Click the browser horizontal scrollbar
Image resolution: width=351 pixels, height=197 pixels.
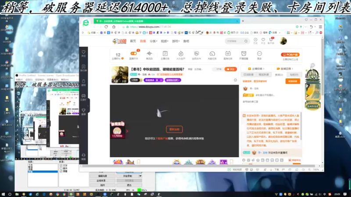(199, 166)
